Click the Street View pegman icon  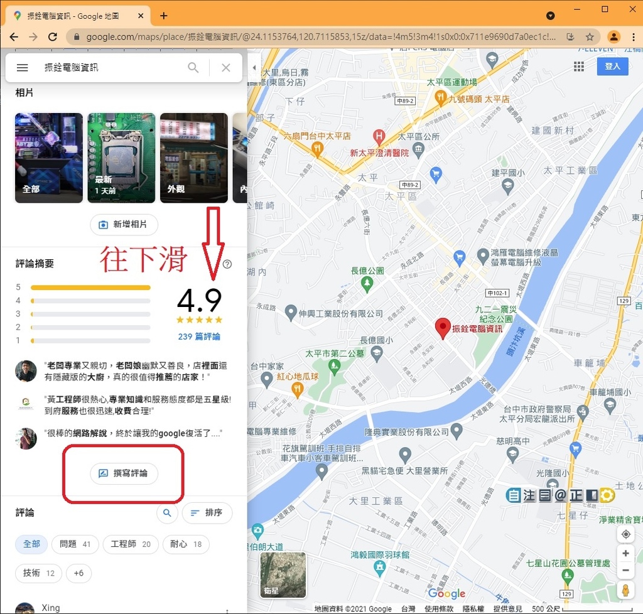(625, 591)
